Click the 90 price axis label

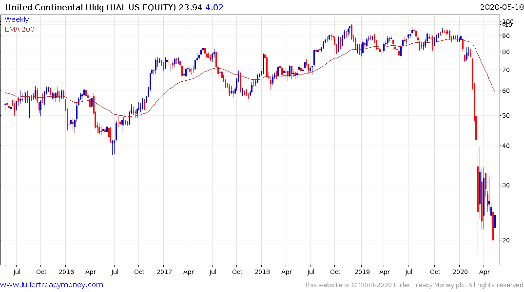coord(505,36)
